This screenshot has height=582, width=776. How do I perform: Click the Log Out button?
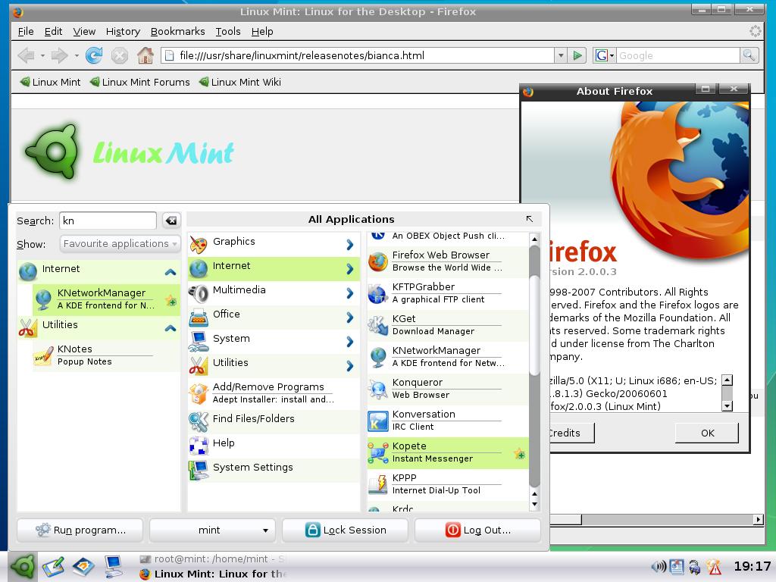point(477,530)
